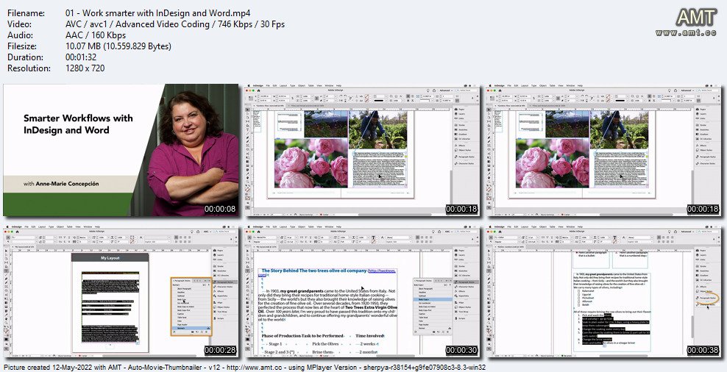This screenshot has height=372, width=727.
Task: Select the Selection tool in 00:00:28 thumbnail
Action: (x=6, y=251)
